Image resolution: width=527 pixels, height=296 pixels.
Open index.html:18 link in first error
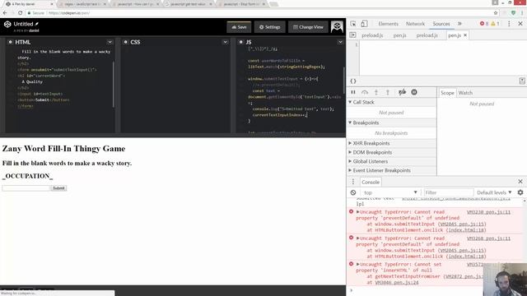[466, 230]
